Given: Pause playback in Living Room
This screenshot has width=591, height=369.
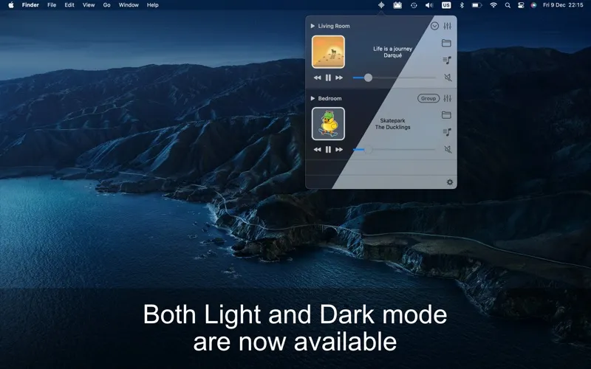Looking at the screenshot, I should (x=328, y=77).
